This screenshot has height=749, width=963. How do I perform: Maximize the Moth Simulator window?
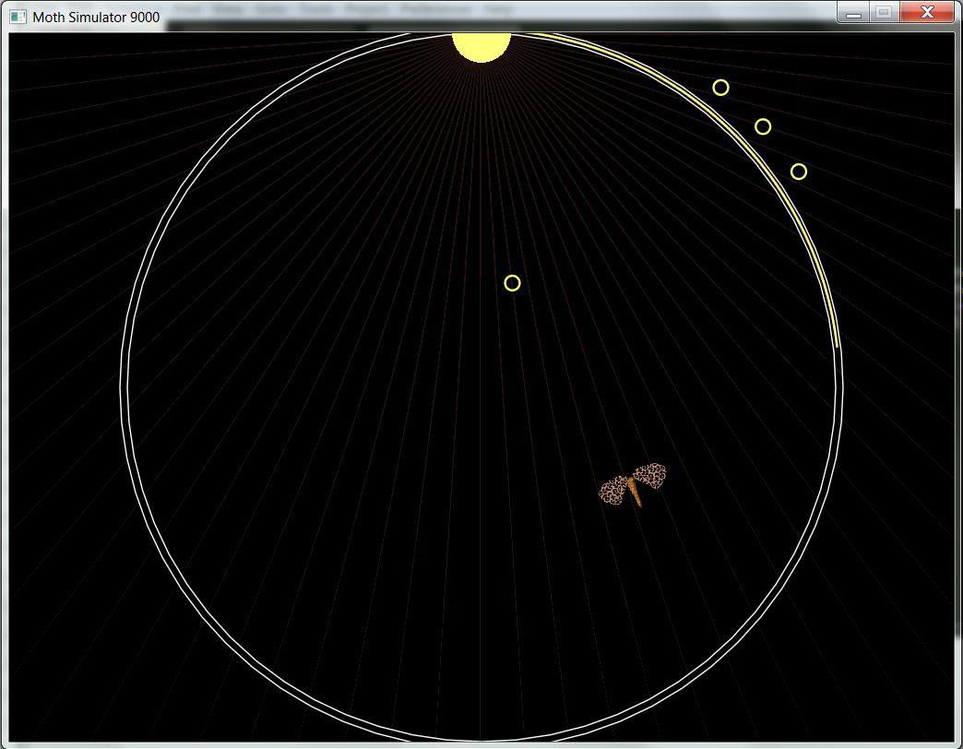click(x=884, y=12)
